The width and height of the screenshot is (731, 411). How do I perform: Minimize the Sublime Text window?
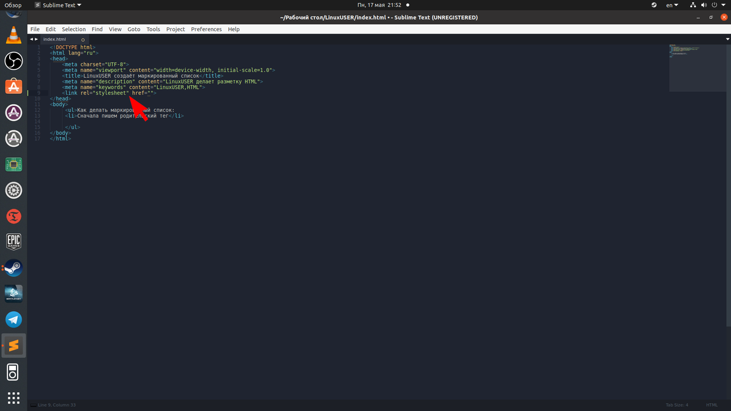699,17
